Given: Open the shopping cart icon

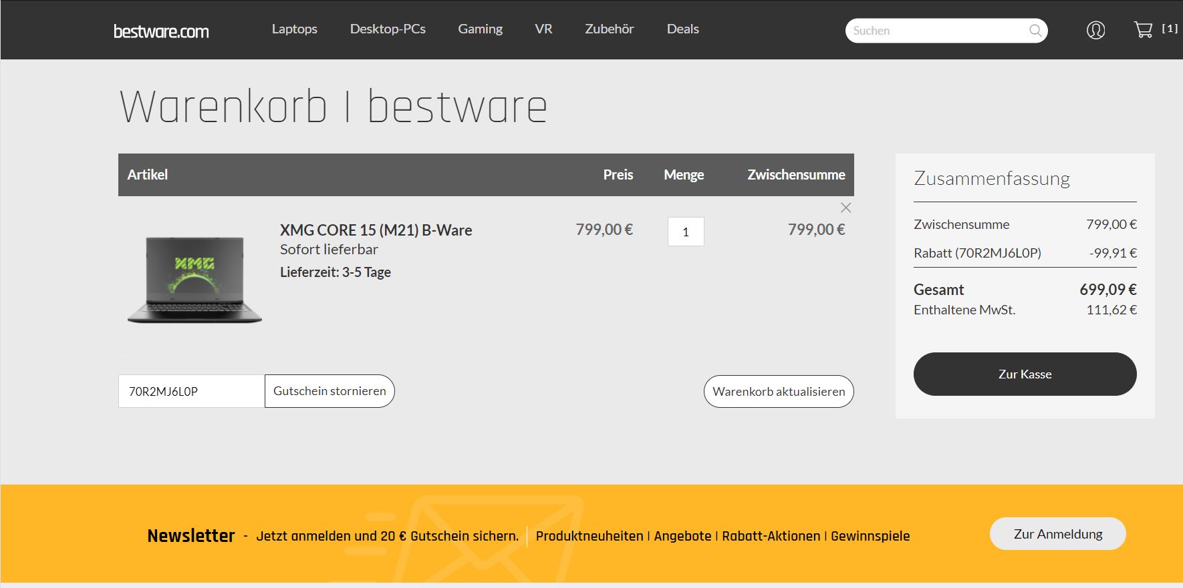Looking at the screenshot, I should [x=1144, y=29].
